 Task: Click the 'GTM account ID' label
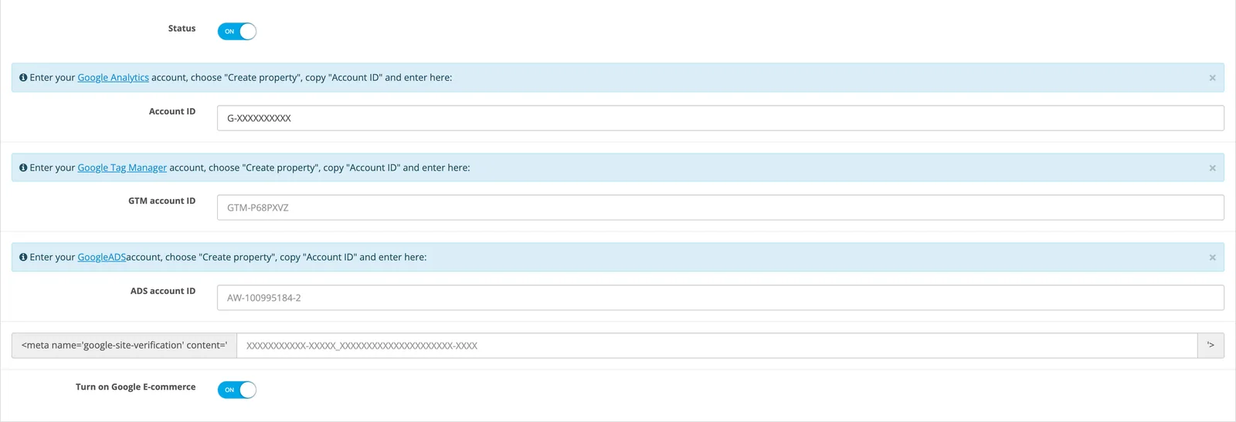point(162,201)
